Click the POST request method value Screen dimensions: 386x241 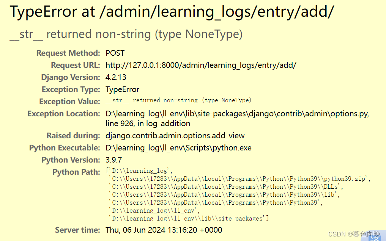click(x=115, y=53)
